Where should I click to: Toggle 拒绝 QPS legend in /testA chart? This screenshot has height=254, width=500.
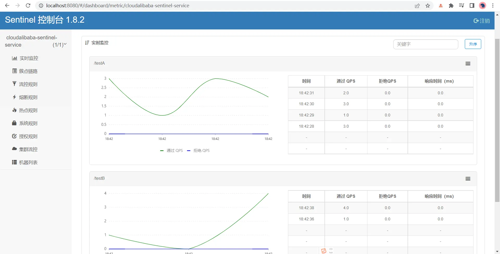click(198, 150)
